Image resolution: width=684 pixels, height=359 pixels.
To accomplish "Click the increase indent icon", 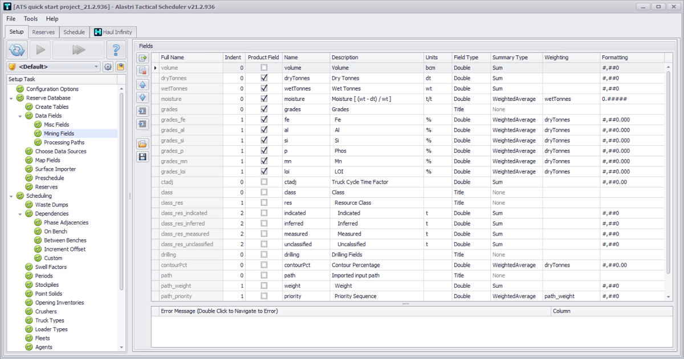I will pos(142,111).
